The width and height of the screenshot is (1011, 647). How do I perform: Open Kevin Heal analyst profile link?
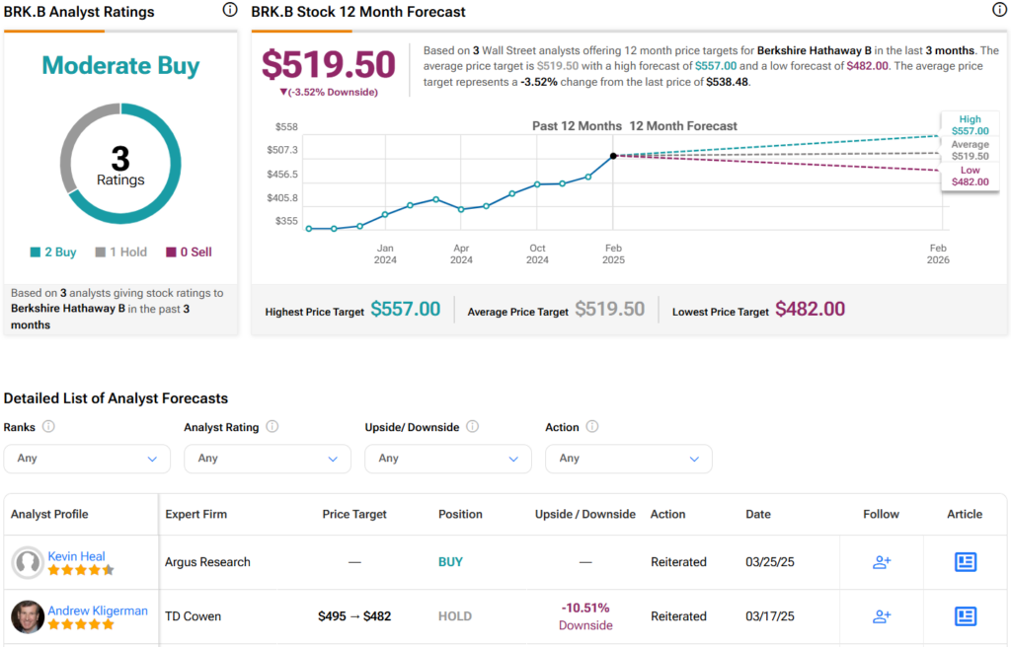click(x=76, y=556)
